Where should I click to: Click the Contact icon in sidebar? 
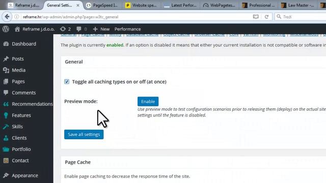(6, 161)
